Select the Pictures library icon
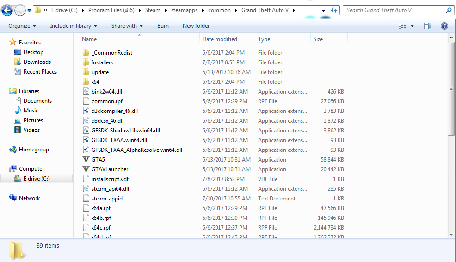This screenshot has width=456, height=262. pos(18,120)
